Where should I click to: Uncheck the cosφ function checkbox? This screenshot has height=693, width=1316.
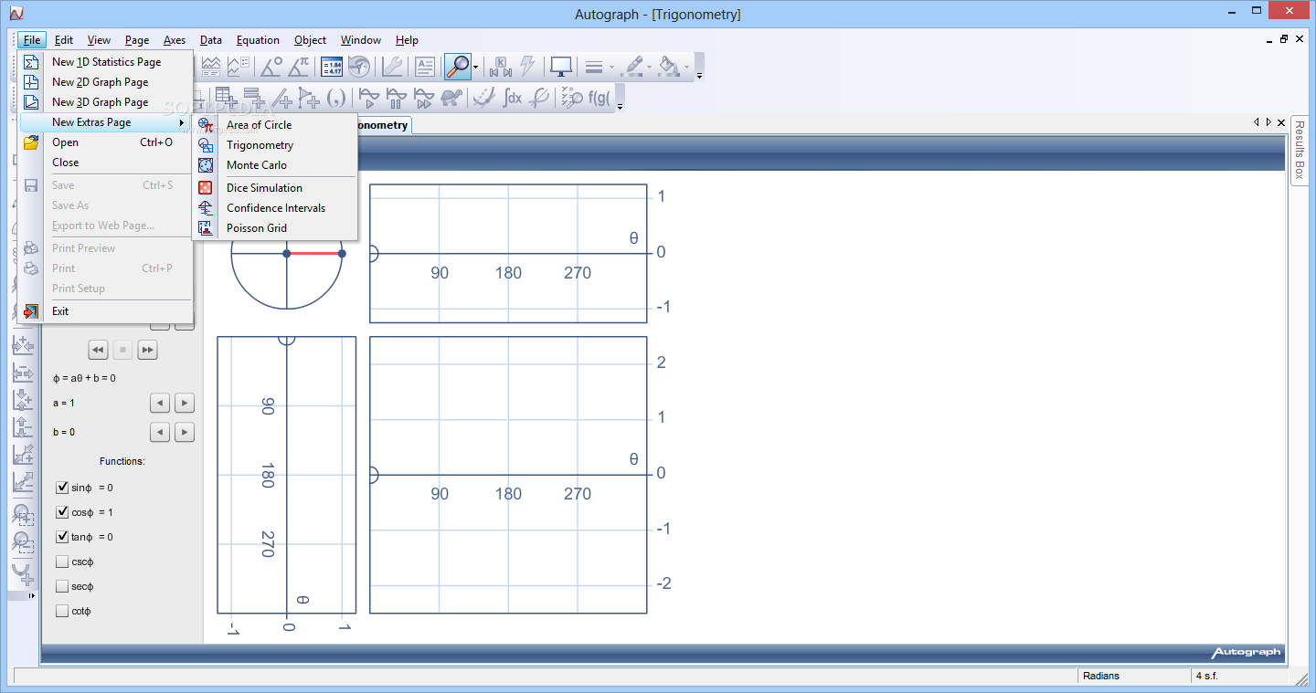[62, 512]
